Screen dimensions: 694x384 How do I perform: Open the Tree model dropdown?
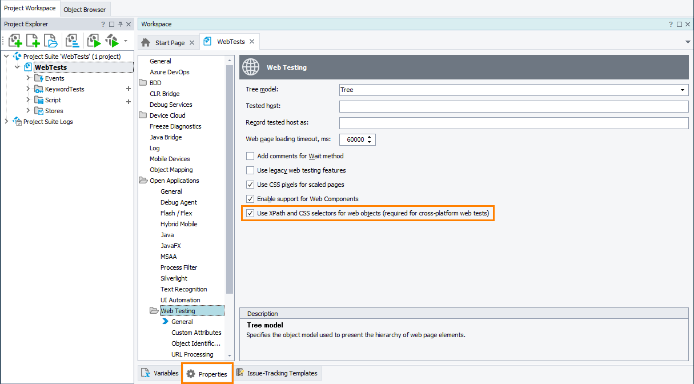coord(682,90)
